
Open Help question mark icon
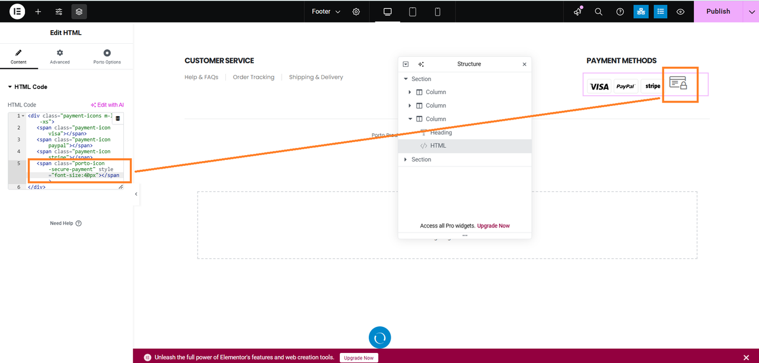point(620,11)
